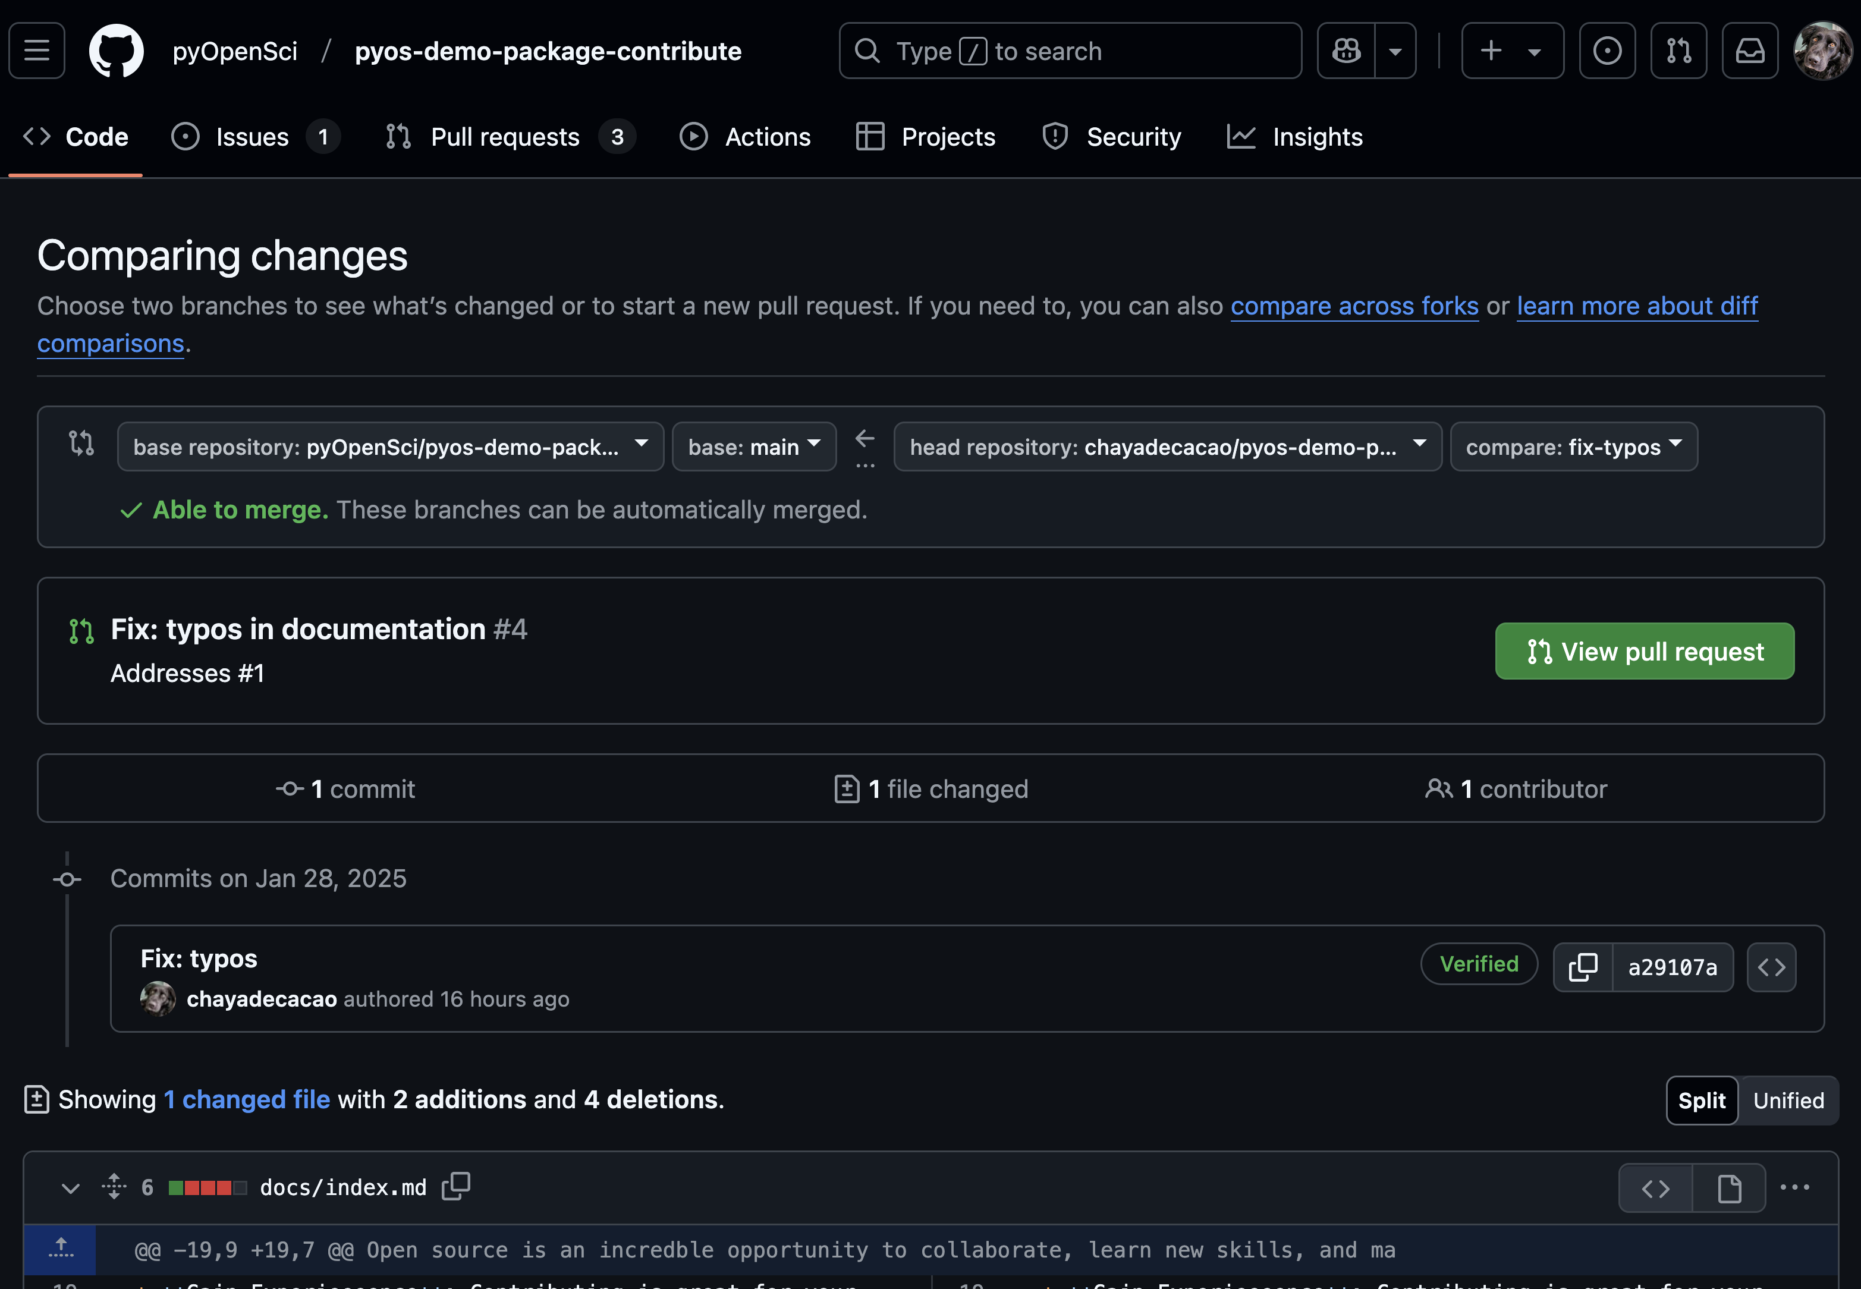
Task: Show the 1 commit section
Action: [345, 789]
